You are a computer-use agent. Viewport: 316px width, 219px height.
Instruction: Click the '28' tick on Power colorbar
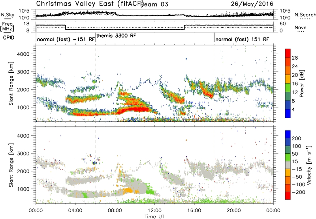click(x=295, y=58)
